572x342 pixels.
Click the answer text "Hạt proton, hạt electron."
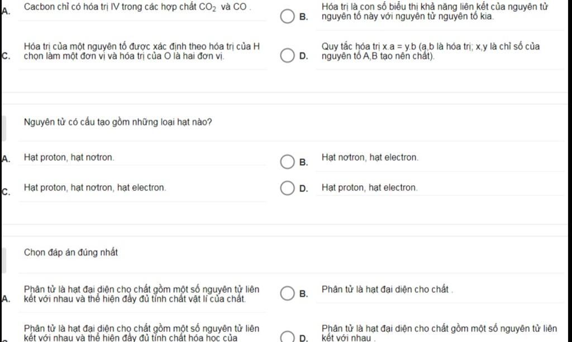[x=369, y=188]
